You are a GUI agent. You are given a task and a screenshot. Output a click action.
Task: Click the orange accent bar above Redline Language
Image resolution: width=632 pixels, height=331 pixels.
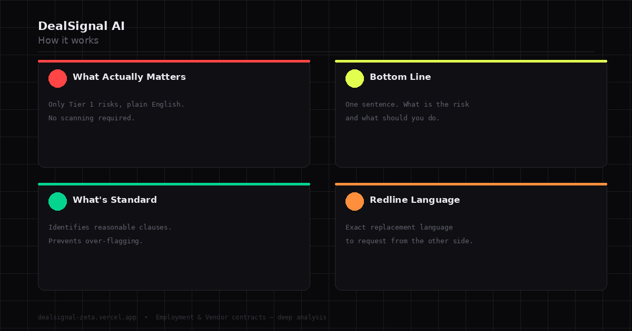(471, 184)
